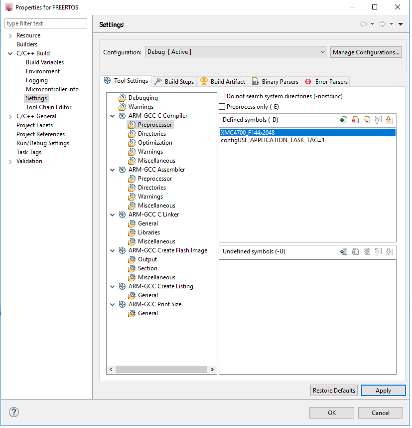Click move up icon in Undefined symbols
The width and height of the screenshot is (412, 428).
point(378,251)
